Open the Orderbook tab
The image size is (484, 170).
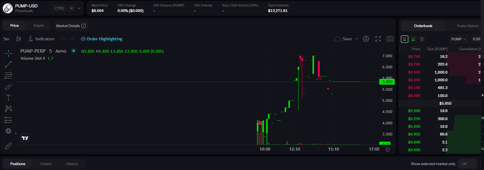click(423, 26)
